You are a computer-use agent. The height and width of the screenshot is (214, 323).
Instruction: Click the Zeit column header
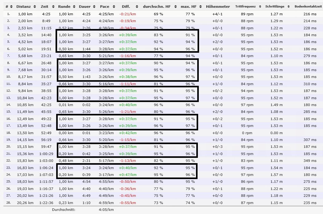pyautogui.click(x=44, y=7)
